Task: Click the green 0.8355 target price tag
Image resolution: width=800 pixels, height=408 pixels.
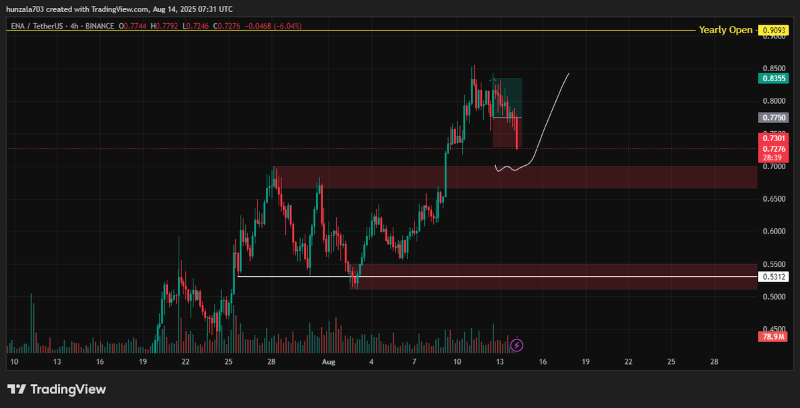Action: pyautogui.click(x=773, y=78)
